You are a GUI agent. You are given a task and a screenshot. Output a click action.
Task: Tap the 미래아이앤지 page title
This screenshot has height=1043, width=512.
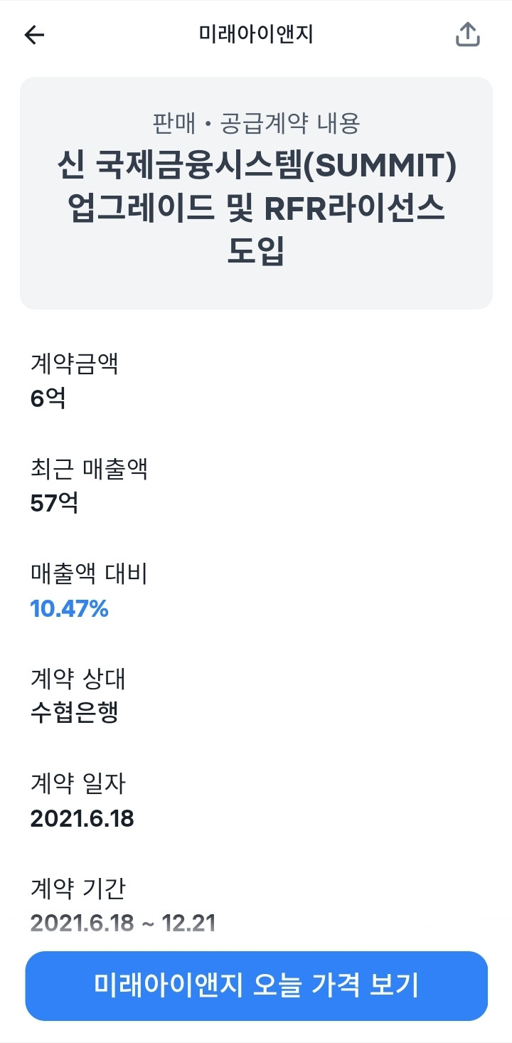[x=256, y=35]
